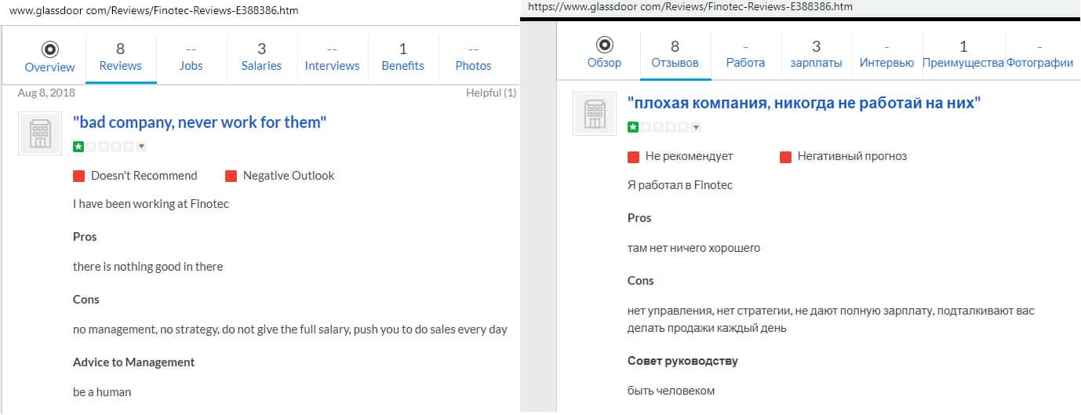Viewport: 1081px width, 415px height.
Task: Click "там нет ничего хорошего" text
Action: click(693, 248)
